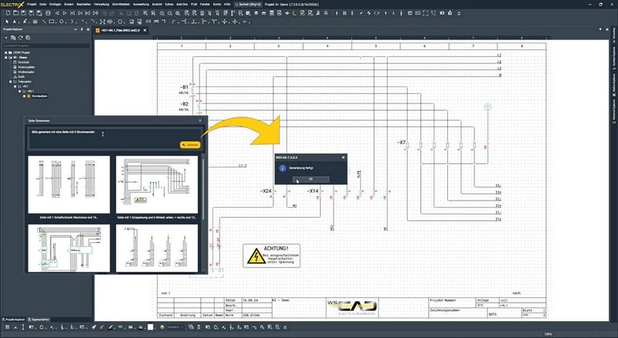Open the Projekt-Explorer panel dropdown chevron

[x=76, y=29]
